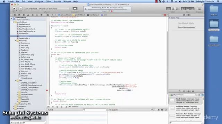This screenshot has width=222, height=124.
Task: Select Version editor mode button
Action: [177, 9]
